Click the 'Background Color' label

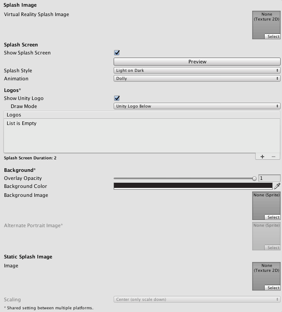click(25, 186)
